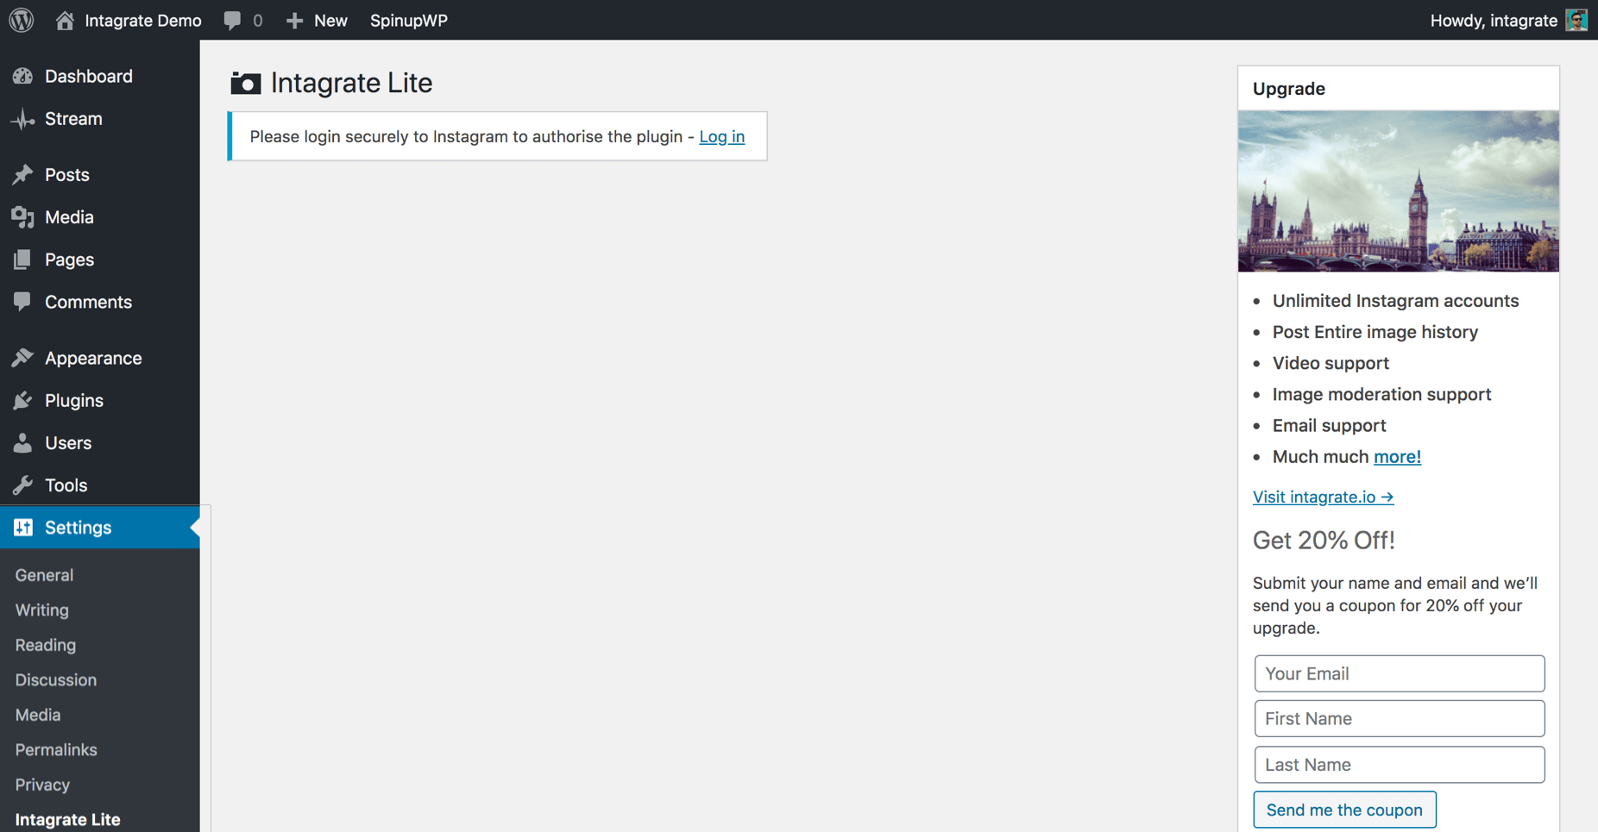The height and width of the screenshot is (832, 1598).
Task: Click the Media library icon in sidebar
Action: coord(22,217)
